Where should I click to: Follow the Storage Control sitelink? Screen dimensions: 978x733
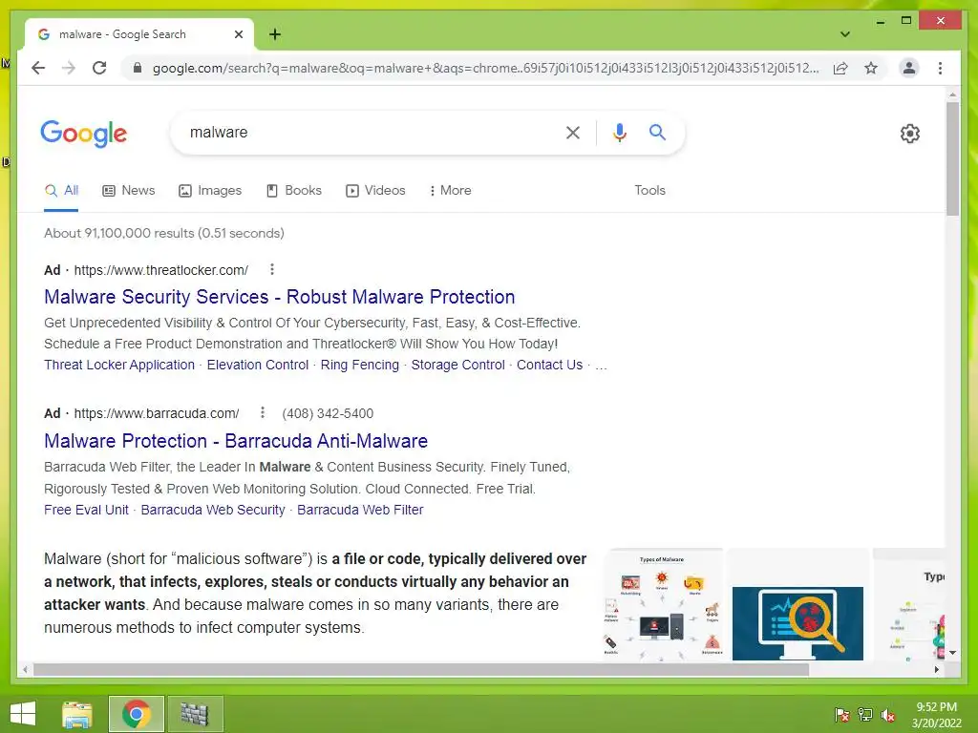457,365
